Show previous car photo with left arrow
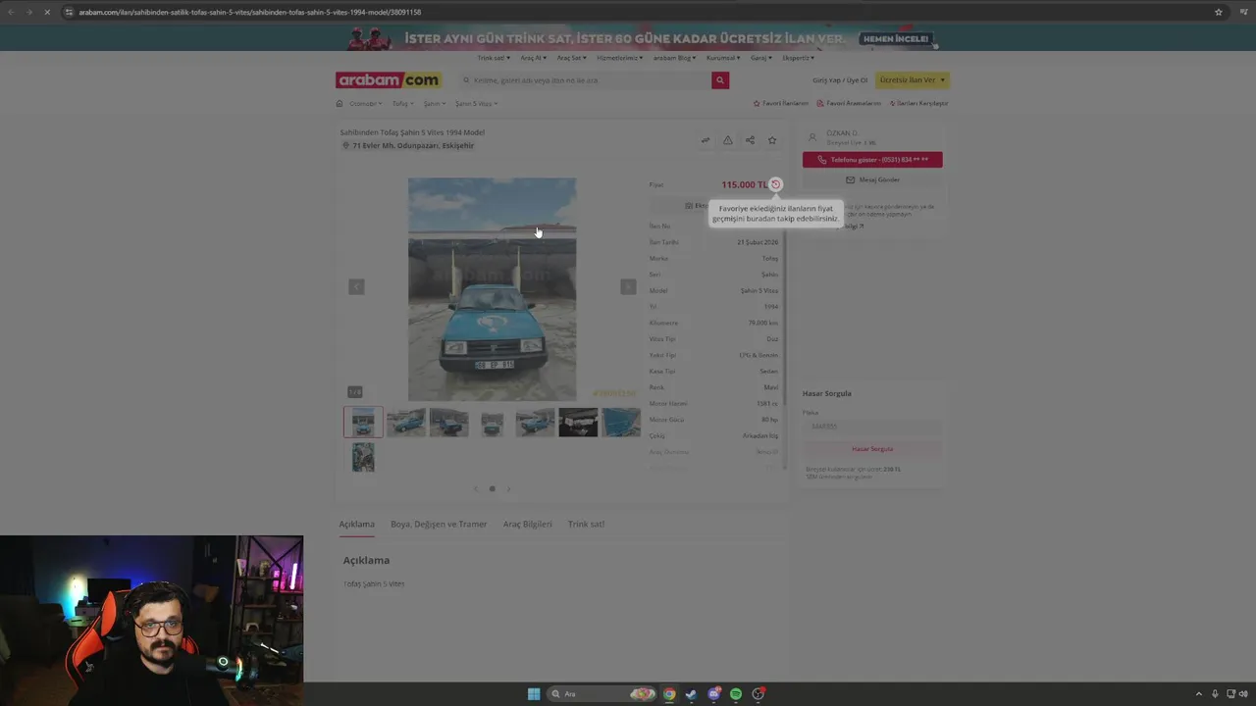 point(356,286)
